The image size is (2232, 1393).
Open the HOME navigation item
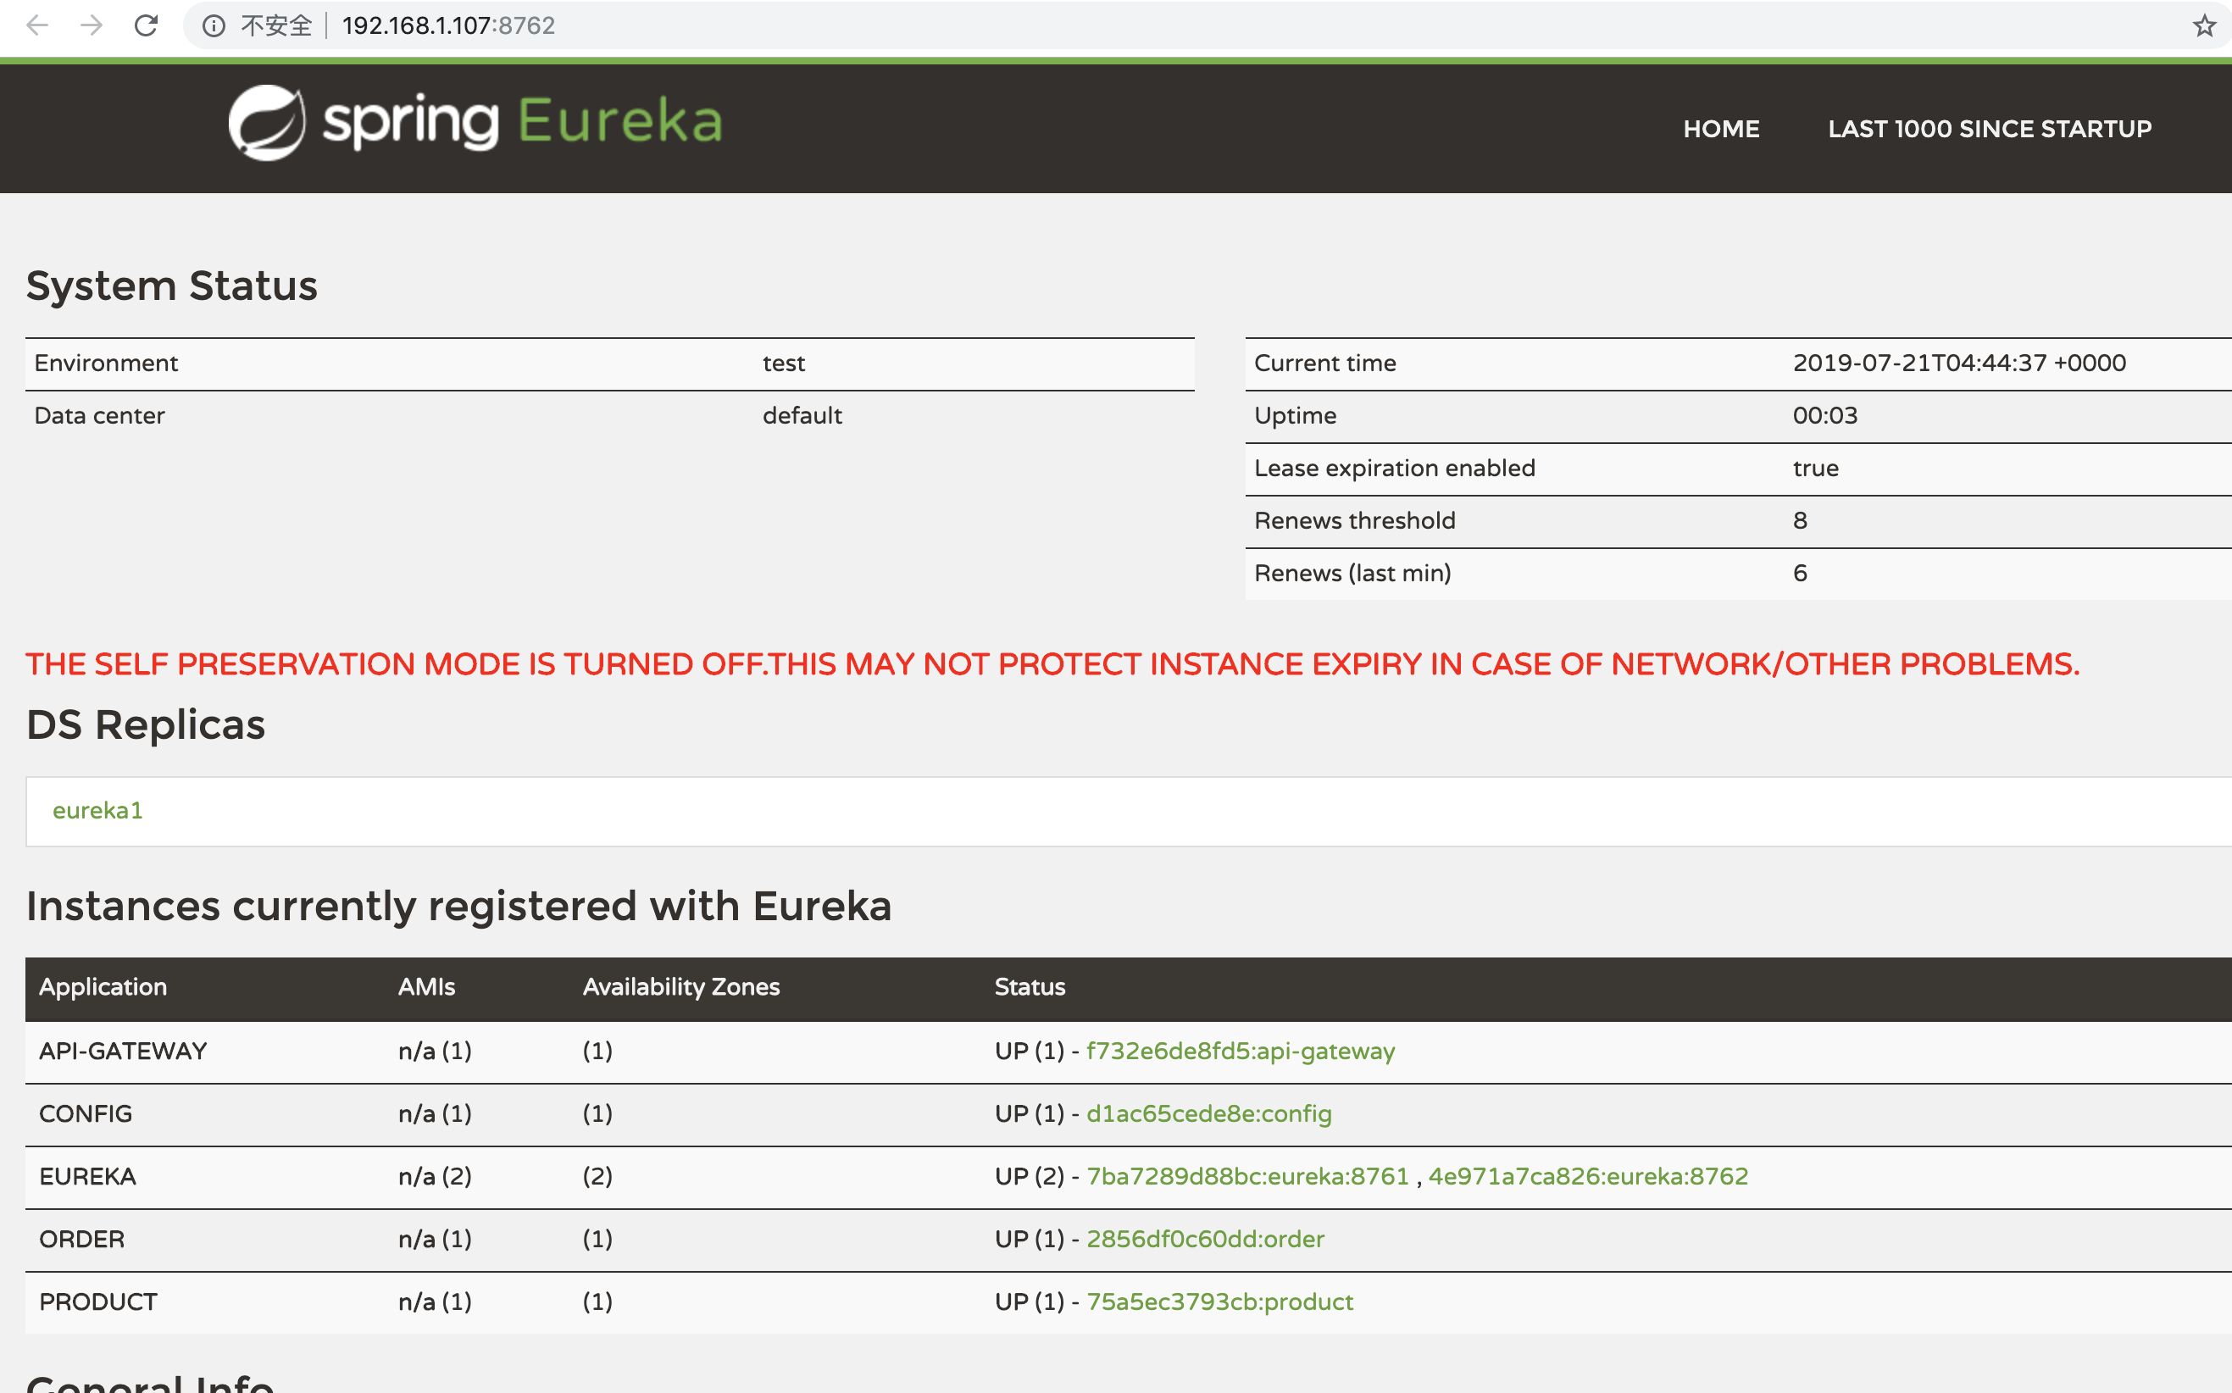[x=1721, y=129]
